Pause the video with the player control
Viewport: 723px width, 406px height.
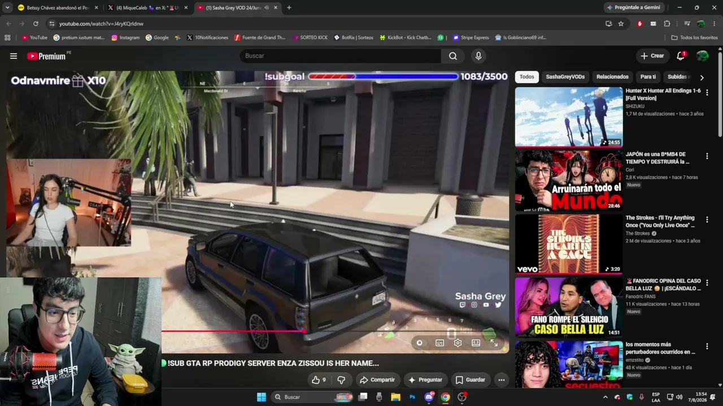click(x=419, y=343)
